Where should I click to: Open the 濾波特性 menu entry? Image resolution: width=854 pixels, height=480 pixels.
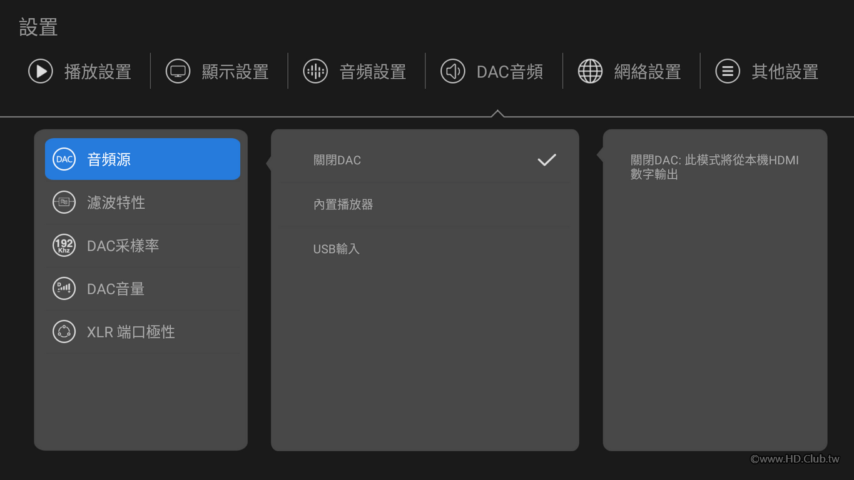click(x=143, y=202)
